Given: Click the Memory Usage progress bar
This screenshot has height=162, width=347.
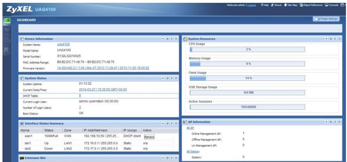Looking at the screenshot, I should [247, 64].
